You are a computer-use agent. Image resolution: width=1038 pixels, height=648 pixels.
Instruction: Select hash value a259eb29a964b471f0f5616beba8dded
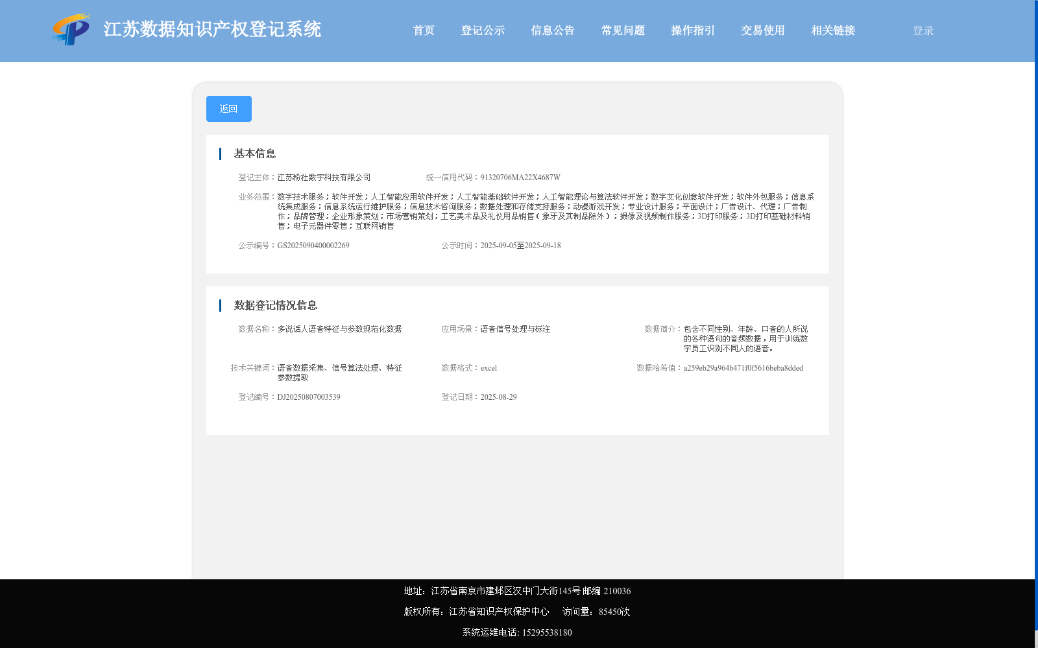click(x=743, y=368)
